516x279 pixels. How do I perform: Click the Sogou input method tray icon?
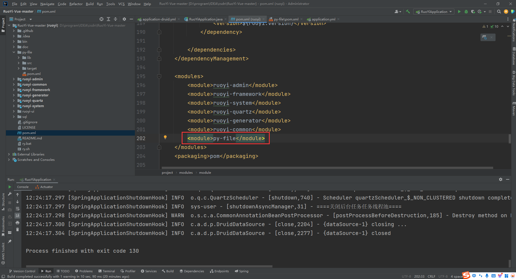466,275
